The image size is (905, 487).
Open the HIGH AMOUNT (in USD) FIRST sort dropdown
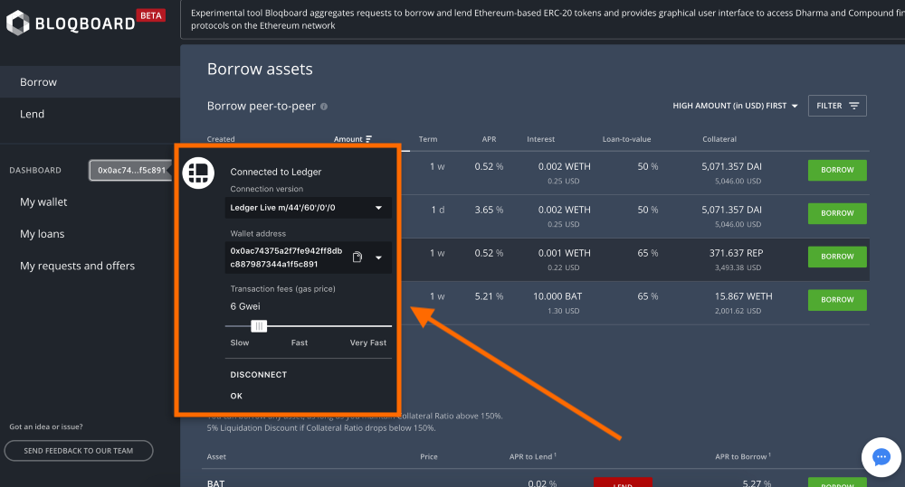[735, 106]
